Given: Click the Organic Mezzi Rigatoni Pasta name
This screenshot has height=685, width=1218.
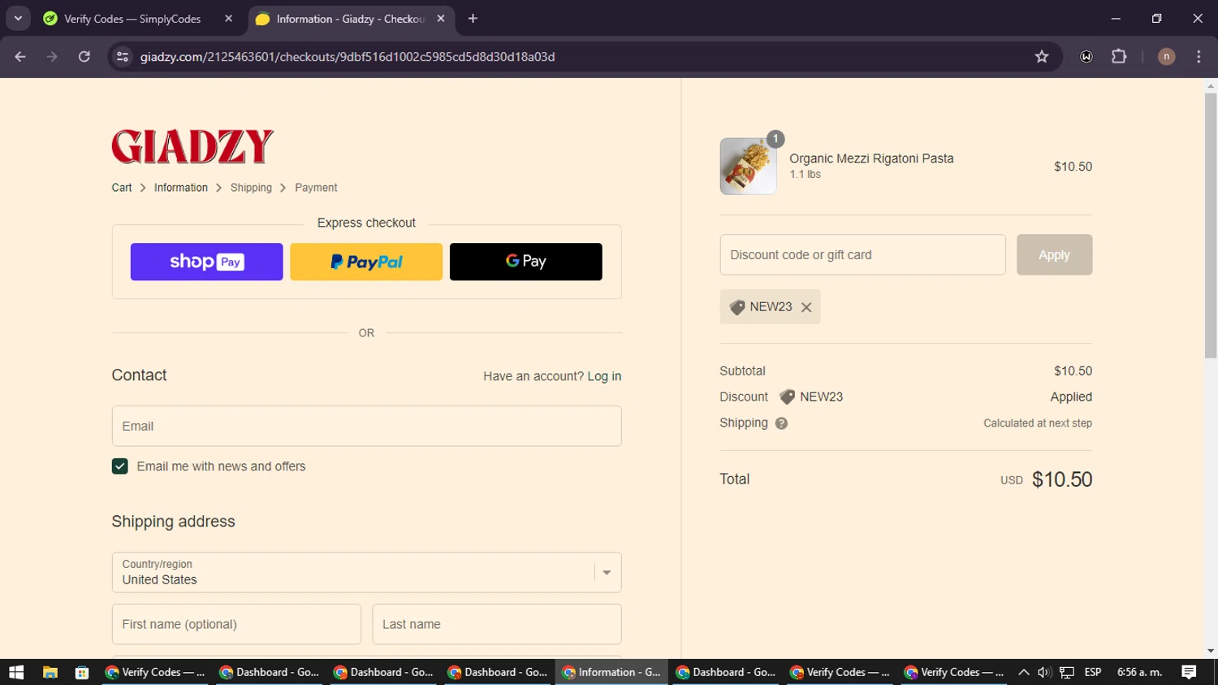Looking at the screenshot, I should [x=871, y=158].
